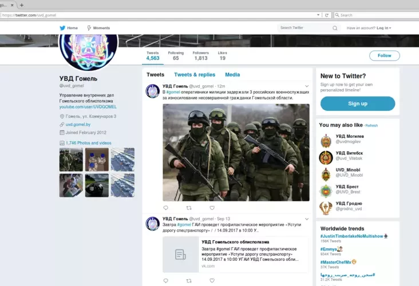The image size is (419, 286).
Task: Retweet the first tweet with soldiers photo
Action: pyautogui.click(x=189, y=208)
